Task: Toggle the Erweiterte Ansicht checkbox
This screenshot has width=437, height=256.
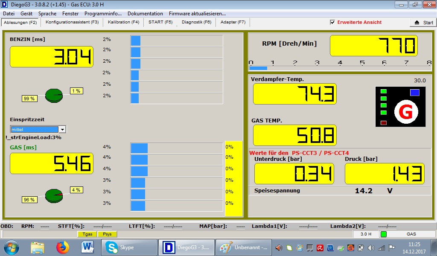Action: (332, 22)
